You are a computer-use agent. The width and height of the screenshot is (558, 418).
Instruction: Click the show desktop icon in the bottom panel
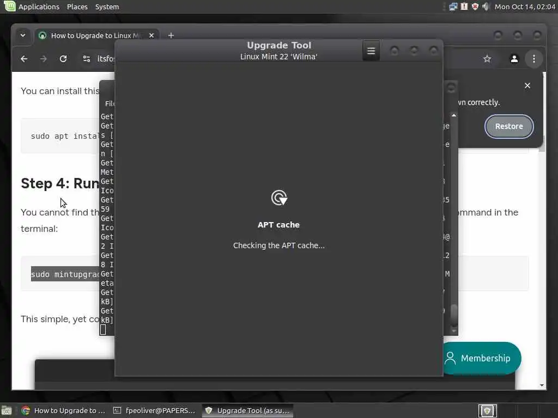coord(7,411)
